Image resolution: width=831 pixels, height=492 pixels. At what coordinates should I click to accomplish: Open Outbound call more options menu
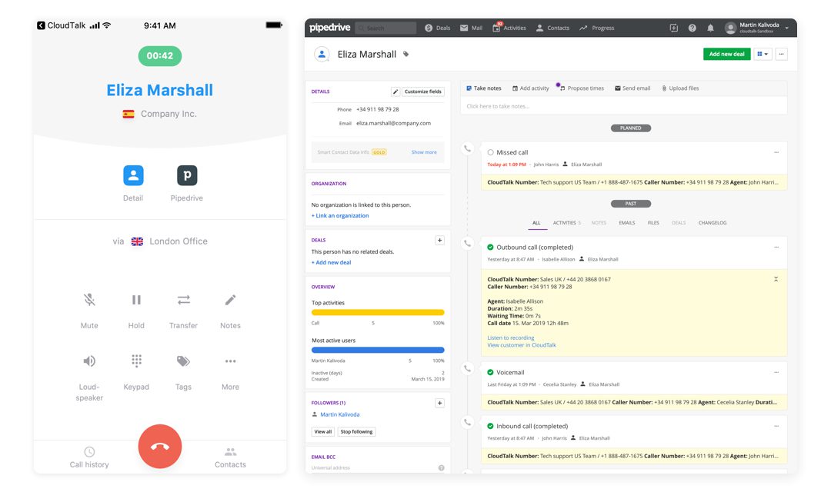click(x=776, y=248)
